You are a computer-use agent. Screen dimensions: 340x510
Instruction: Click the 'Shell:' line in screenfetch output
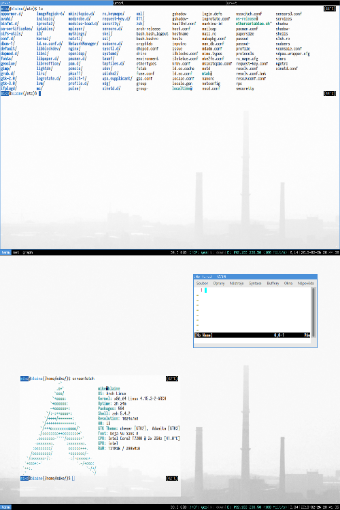click(x=114, y=413)
